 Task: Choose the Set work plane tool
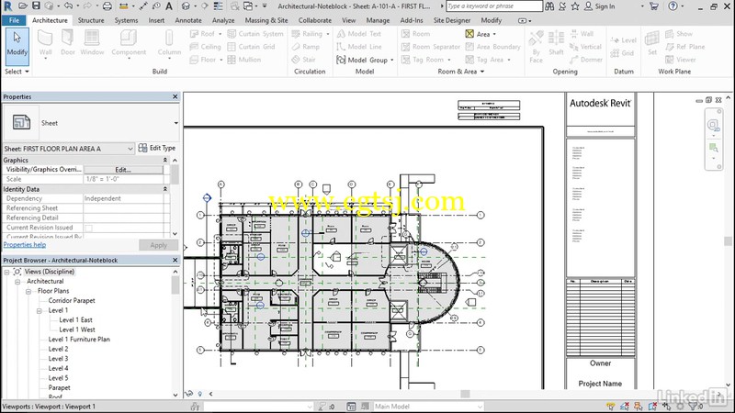tap(652, 43)
